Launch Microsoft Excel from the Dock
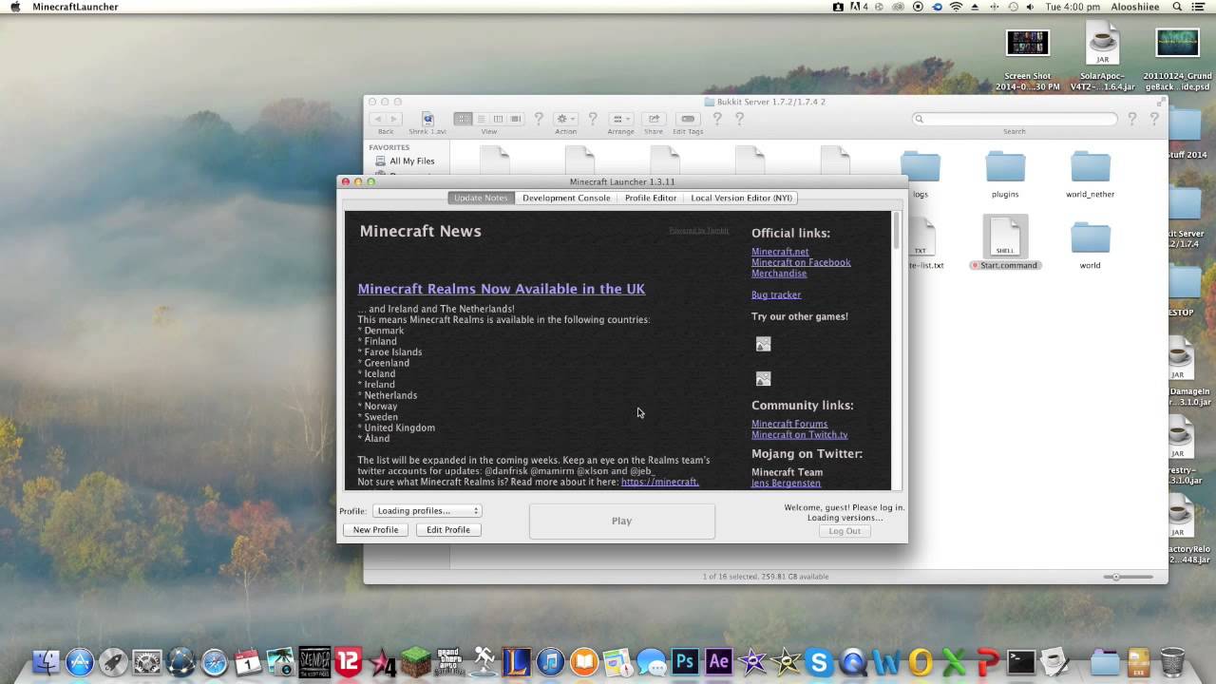Viewport: 1216px width, 684px height. click(x=954, y=662)
